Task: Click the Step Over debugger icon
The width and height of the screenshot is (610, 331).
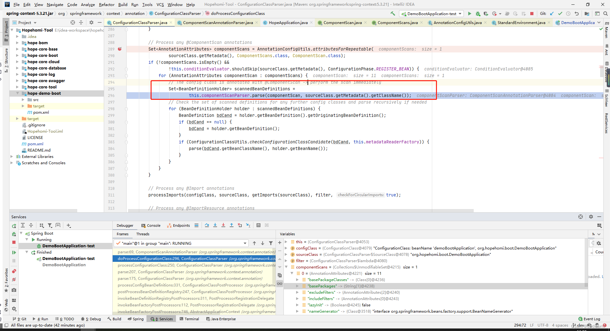Action: 207,225
